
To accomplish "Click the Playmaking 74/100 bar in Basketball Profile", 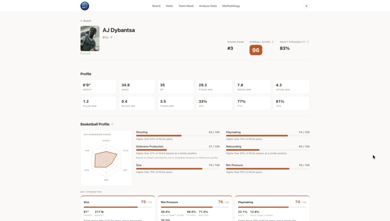I will tap(268, 136).
